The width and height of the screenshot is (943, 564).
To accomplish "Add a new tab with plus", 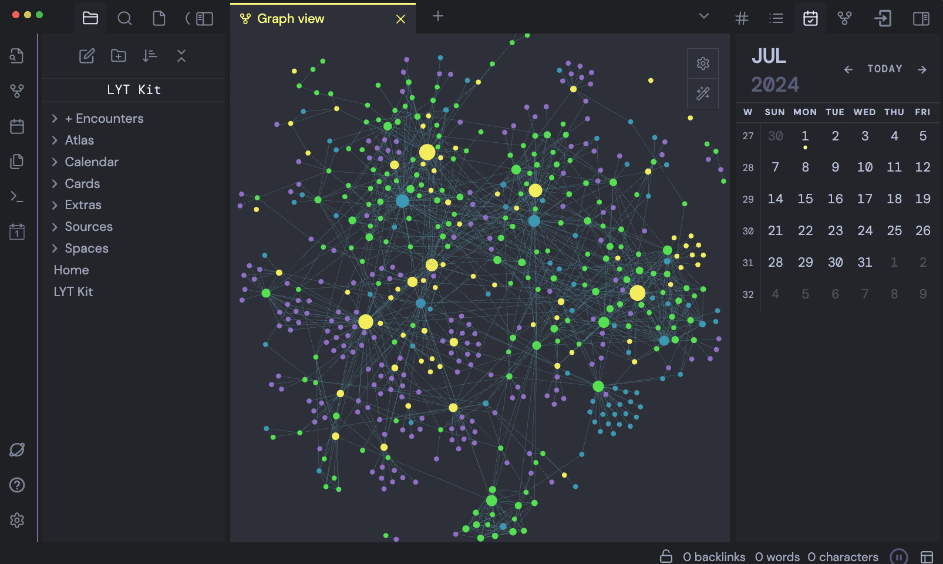I will (x=438, y=16).
